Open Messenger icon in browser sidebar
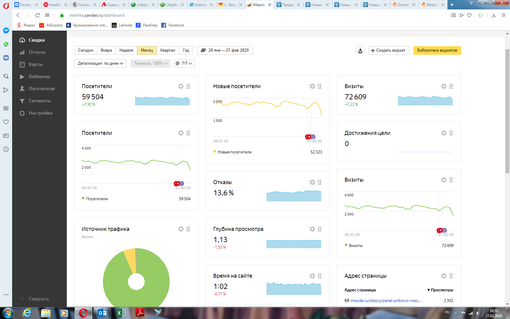The height and width of the screenshot is (319, 510). click(x=6, y=30)
